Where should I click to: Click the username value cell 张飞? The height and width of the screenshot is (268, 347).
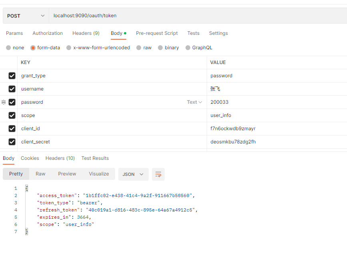[277, 89]
